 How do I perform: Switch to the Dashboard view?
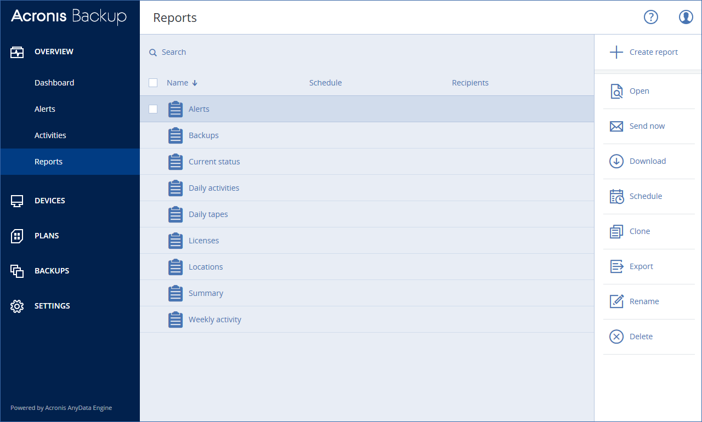(54, 83)
